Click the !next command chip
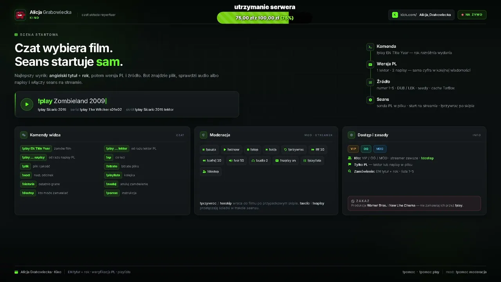Image resolution: width=501 pixels, height=282 pixels. coord(26,175)
